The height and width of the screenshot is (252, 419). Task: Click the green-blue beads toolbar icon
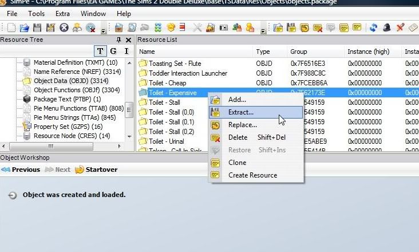pos(158,27)
